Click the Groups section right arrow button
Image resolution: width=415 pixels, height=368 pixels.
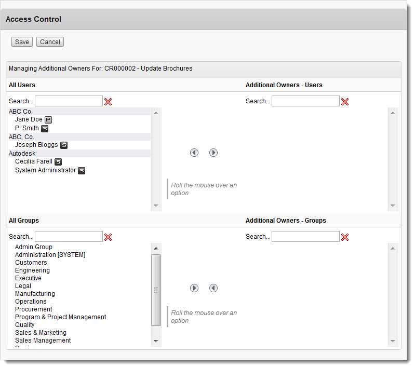(x=194, y=288)
